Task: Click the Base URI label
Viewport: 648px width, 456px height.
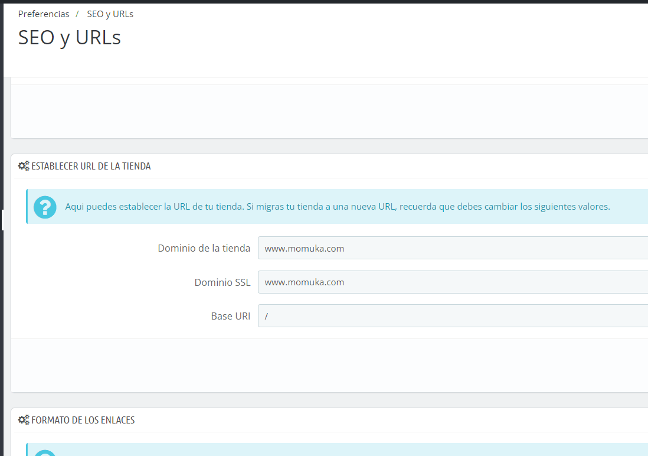Action: point(231,316)
